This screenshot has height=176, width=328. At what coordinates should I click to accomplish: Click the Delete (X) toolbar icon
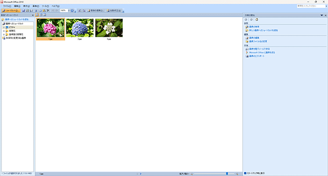[x=48, y=10]
